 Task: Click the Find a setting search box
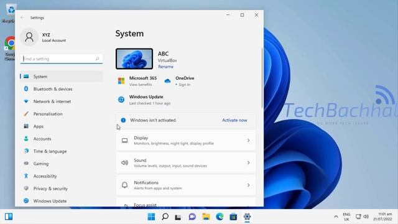pyautogui.click(x=62, y=58)
